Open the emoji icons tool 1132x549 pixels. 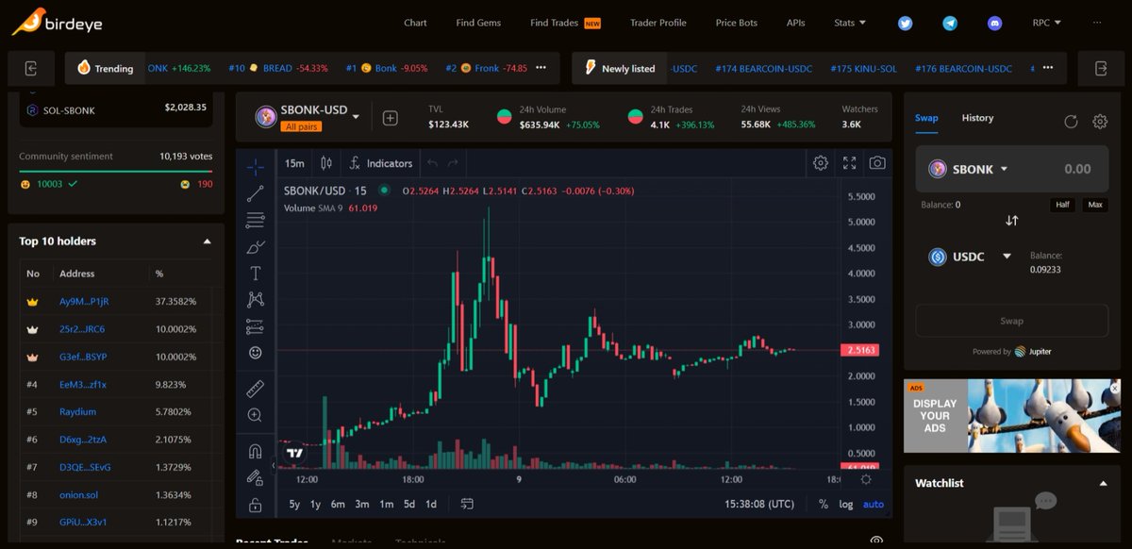point(255,353)
